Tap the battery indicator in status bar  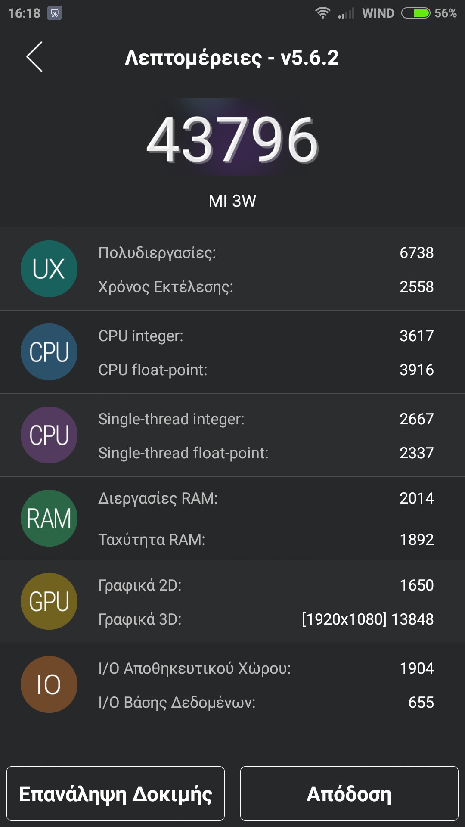pos(415,13)
